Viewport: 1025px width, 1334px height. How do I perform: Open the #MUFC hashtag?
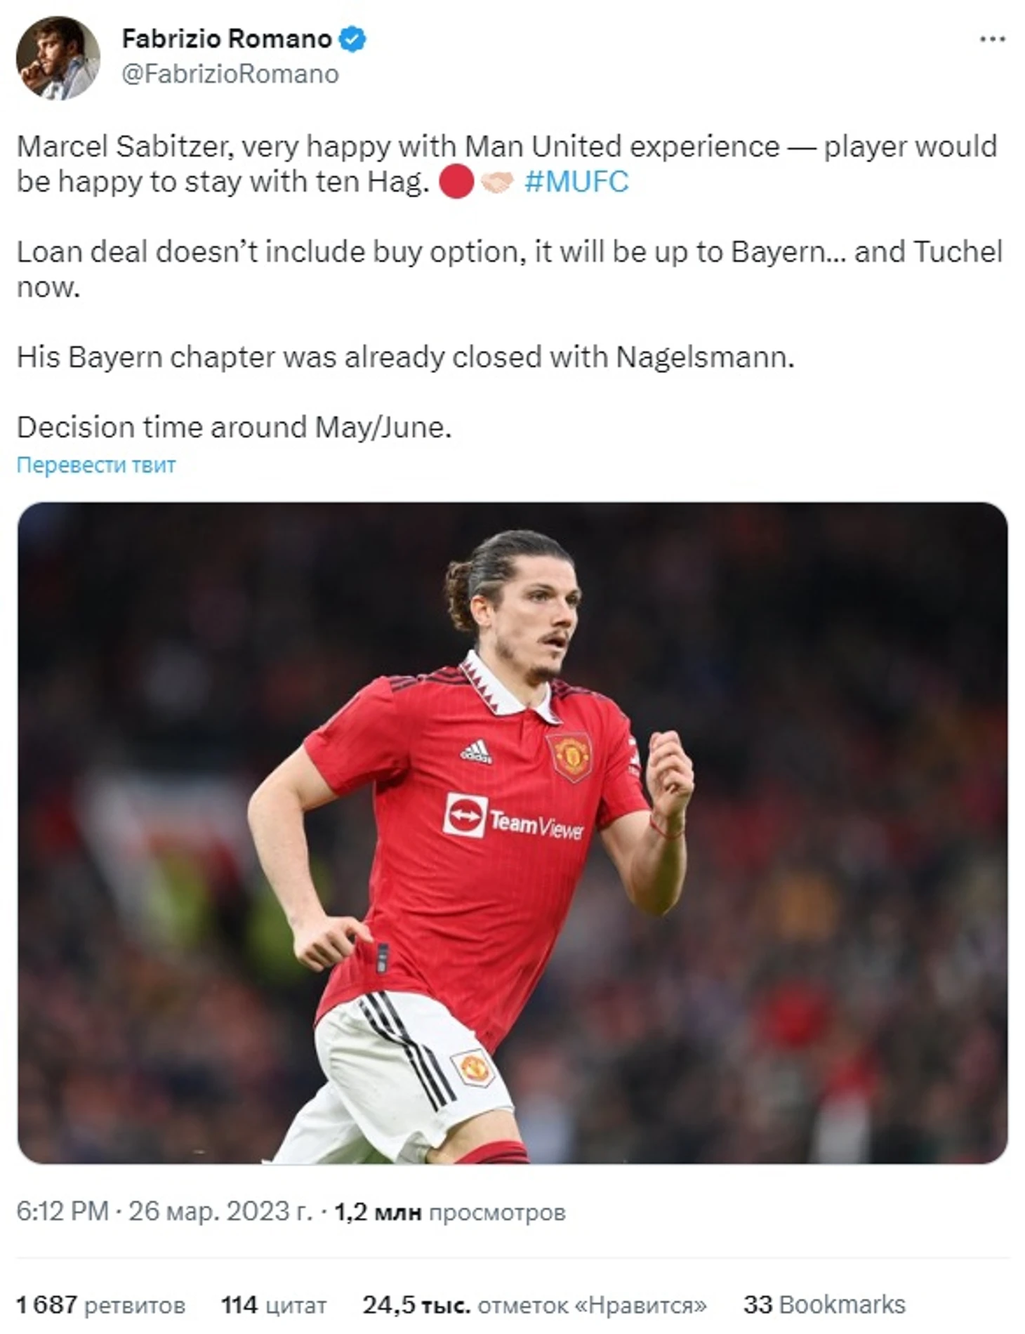click(x=576, y=182)
